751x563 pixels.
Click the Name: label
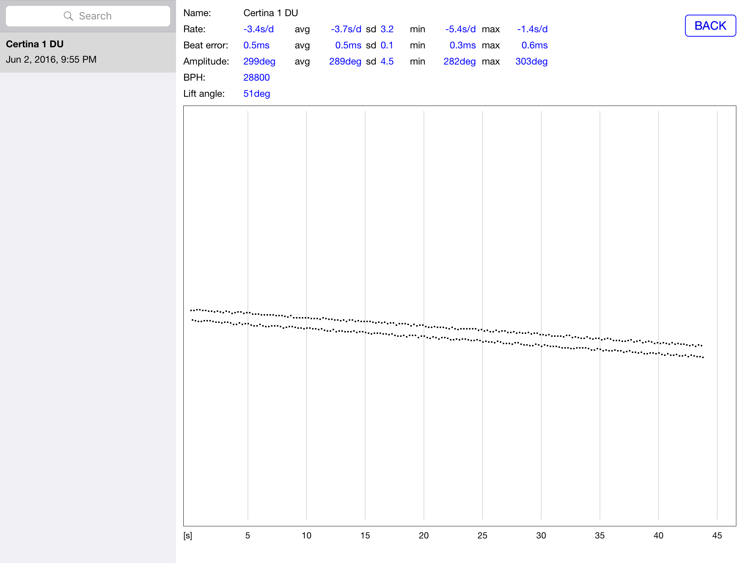[x=197, y=13]
